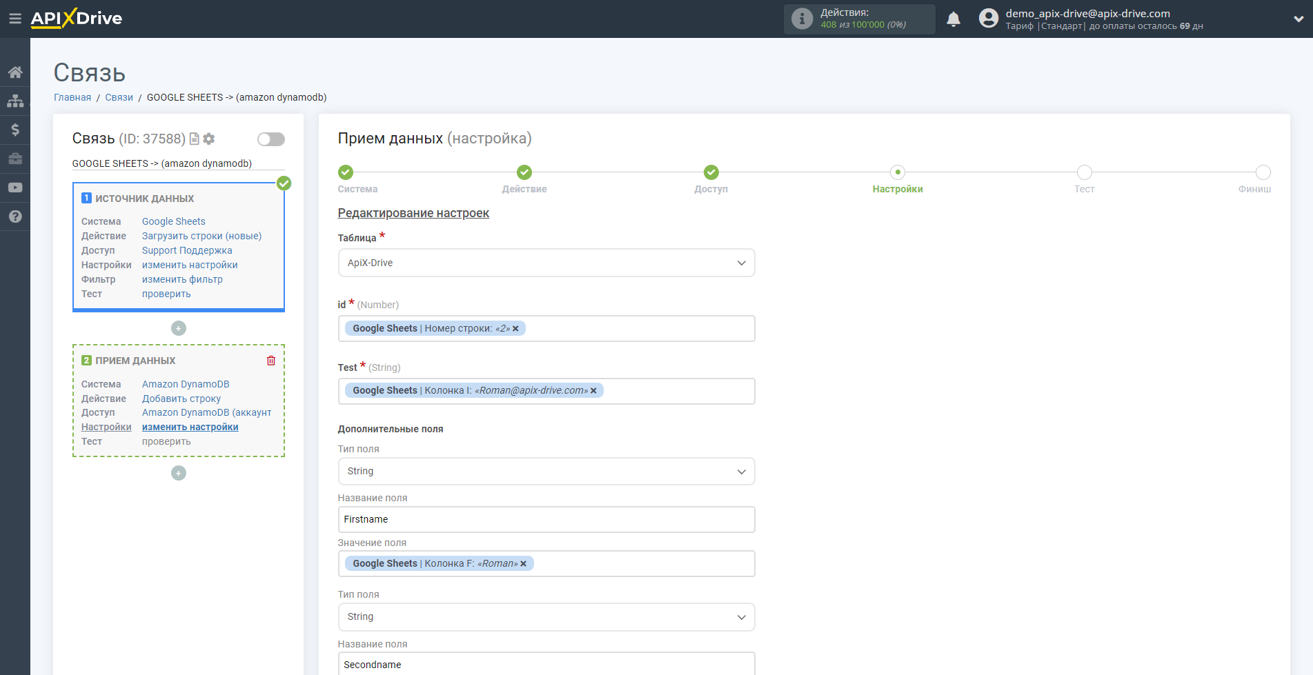Click the Secondname field name input
Image resolution: width=1313 pixels, height=675 pixels.
[x=546, y=664]
